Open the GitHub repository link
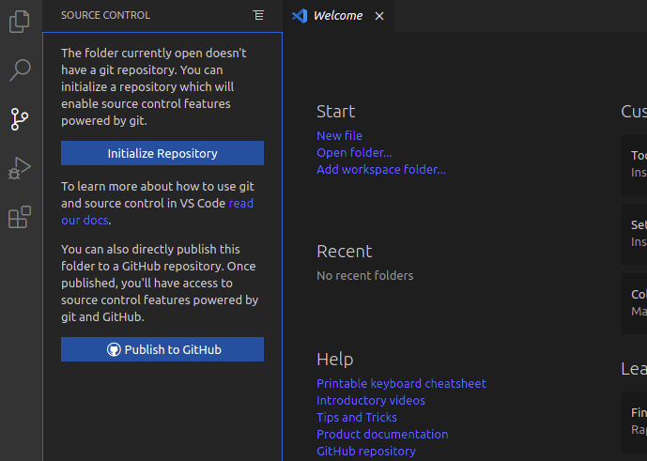 point(365,452)
